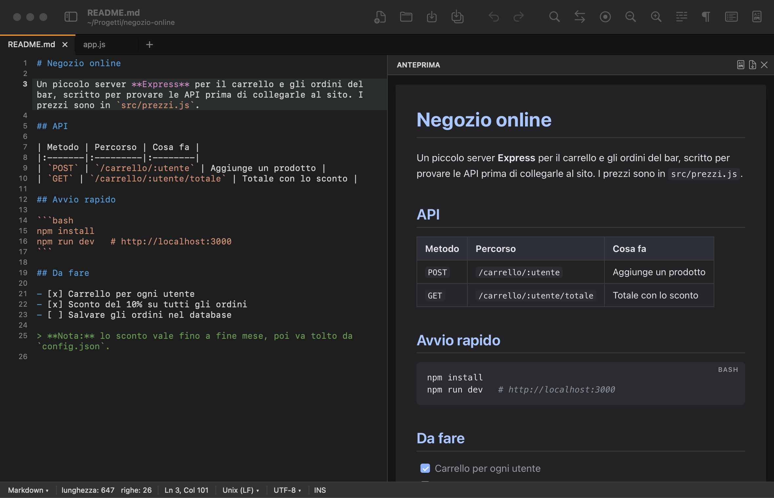This screenshot has width=774, height=498.
Task: Select the README.md tab
Action: pyautogui.click(x=31, y=45)
